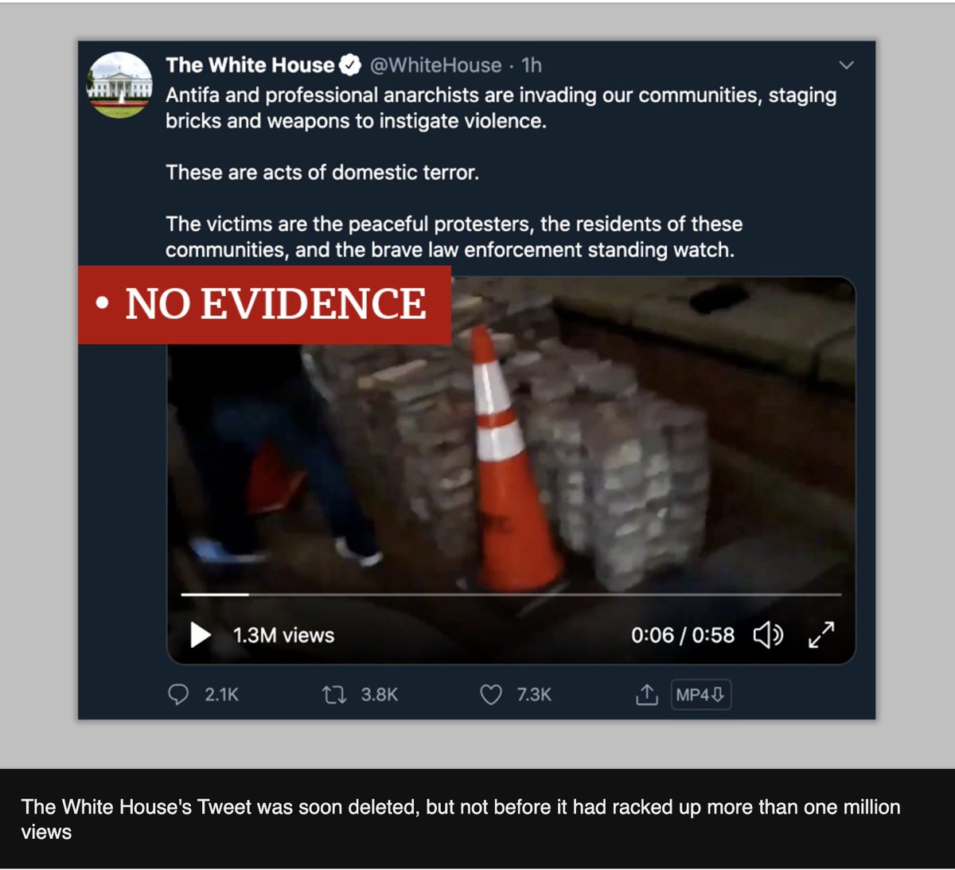Download video with the MP4 button
This screenshot has width=955, height=870.
(700, 695)
